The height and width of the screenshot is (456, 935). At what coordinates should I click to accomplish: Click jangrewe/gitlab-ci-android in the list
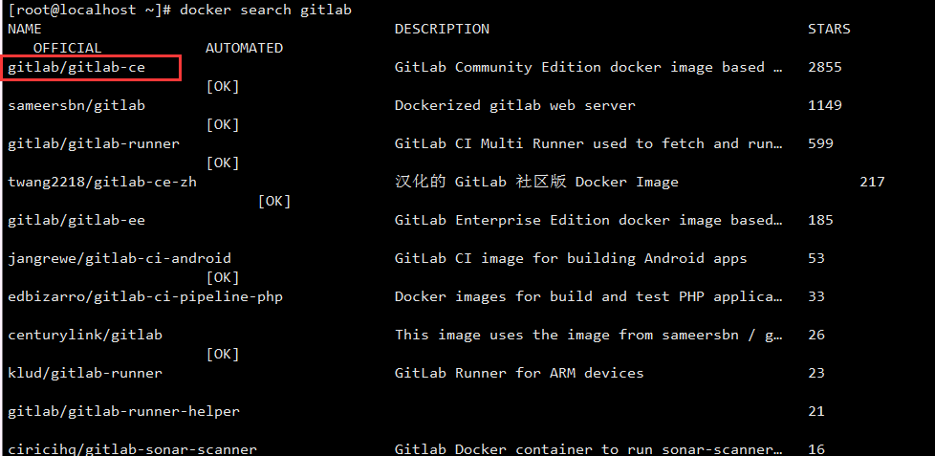pyautogui.click(x=120, y=259)
